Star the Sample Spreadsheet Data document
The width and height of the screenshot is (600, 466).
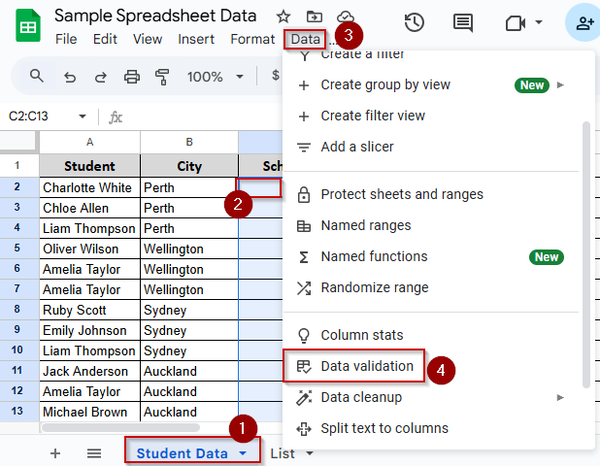(283, 17)
